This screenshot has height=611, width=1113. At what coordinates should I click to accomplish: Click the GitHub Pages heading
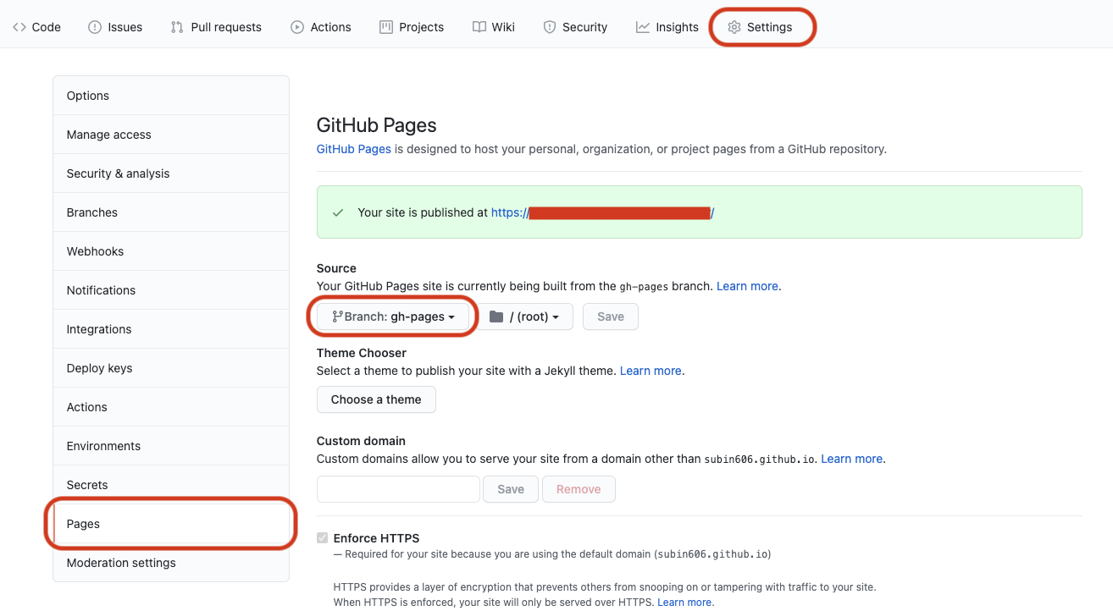click(x=377, y=125)
